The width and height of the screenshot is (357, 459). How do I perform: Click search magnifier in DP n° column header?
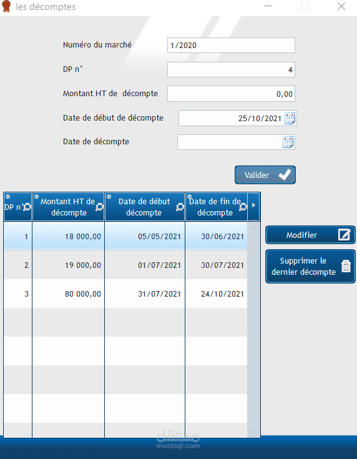tap(27, 207)
